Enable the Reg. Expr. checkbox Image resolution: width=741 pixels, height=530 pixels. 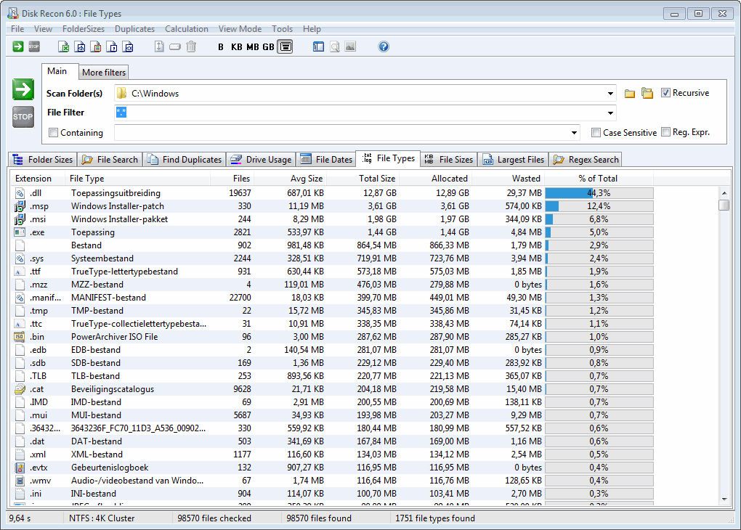(665, 132)
